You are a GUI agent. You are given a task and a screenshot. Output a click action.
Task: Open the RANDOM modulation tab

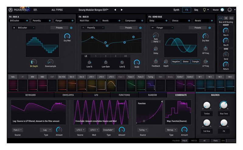pyautogui.click(x=152, y=95)
